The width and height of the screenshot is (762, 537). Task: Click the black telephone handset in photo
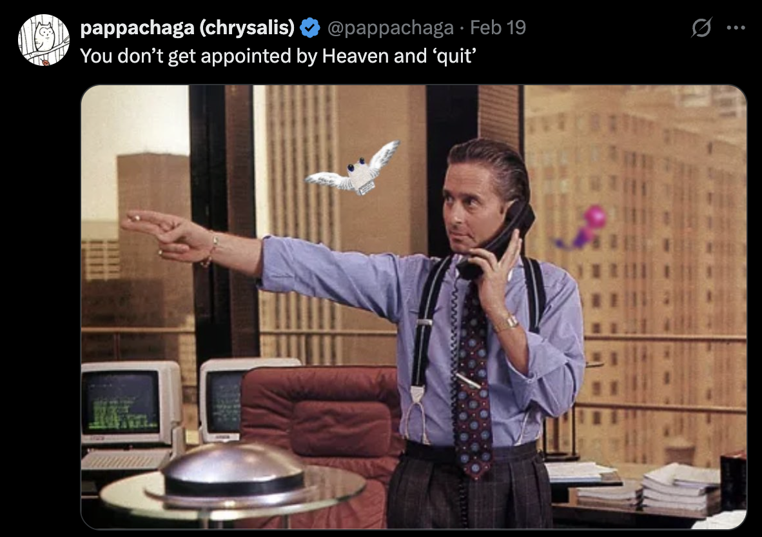click(496, 241)
